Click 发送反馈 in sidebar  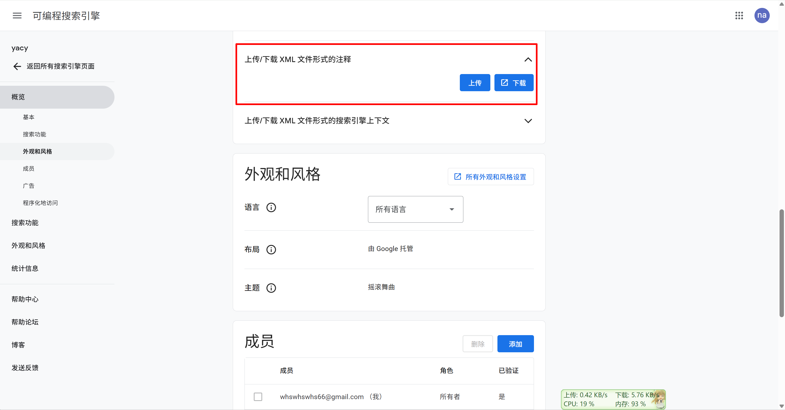pyautogui.click(x=25, y=368)
